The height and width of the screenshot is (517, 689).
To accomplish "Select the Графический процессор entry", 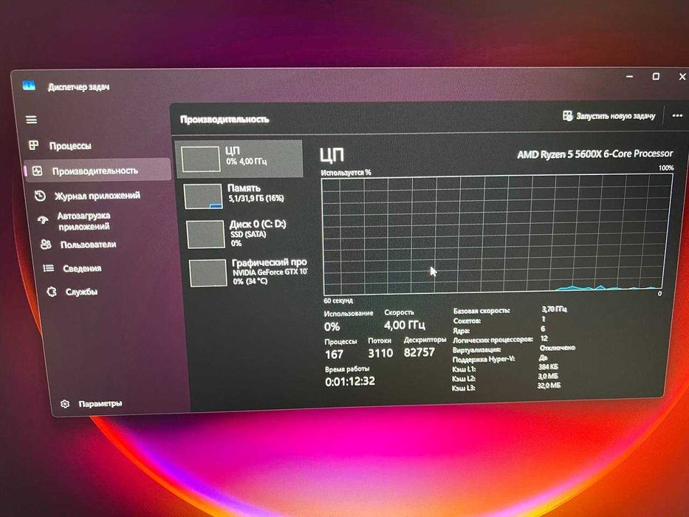I will point(247,273).
